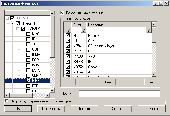The width and height of the screenshot is (170, 116).
Task: Toggle the Разрешить фильтрацию checkbox
Action: (62, 13)
